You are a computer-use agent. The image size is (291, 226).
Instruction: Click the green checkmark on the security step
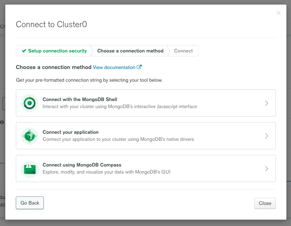tap(24, 51)
